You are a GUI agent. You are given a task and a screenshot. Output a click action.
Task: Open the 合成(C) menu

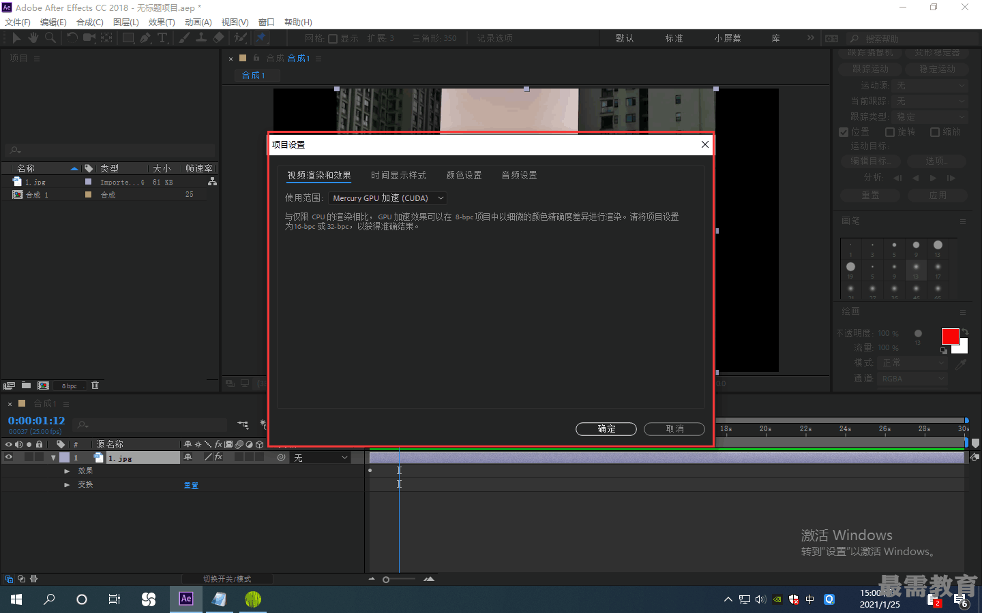(x=90, y=22)
